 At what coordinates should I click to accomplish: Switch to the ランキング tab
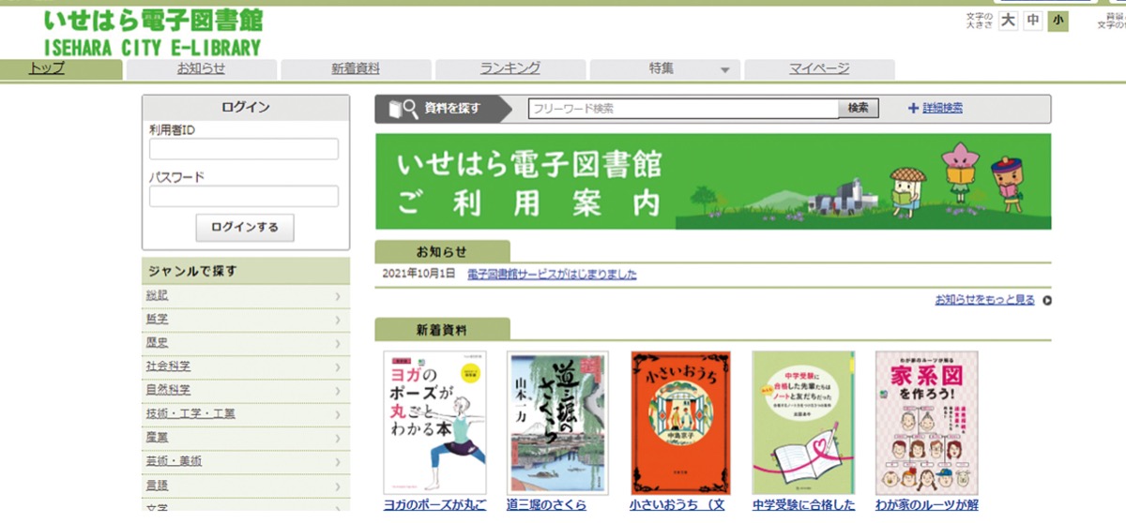(x=510, y=69)
